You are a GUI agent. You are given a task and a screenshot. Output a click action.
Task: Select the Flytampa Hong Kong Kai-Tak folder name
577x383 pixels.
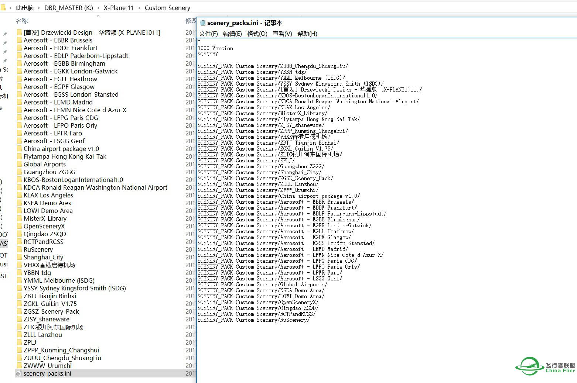(x=65, y=156)
